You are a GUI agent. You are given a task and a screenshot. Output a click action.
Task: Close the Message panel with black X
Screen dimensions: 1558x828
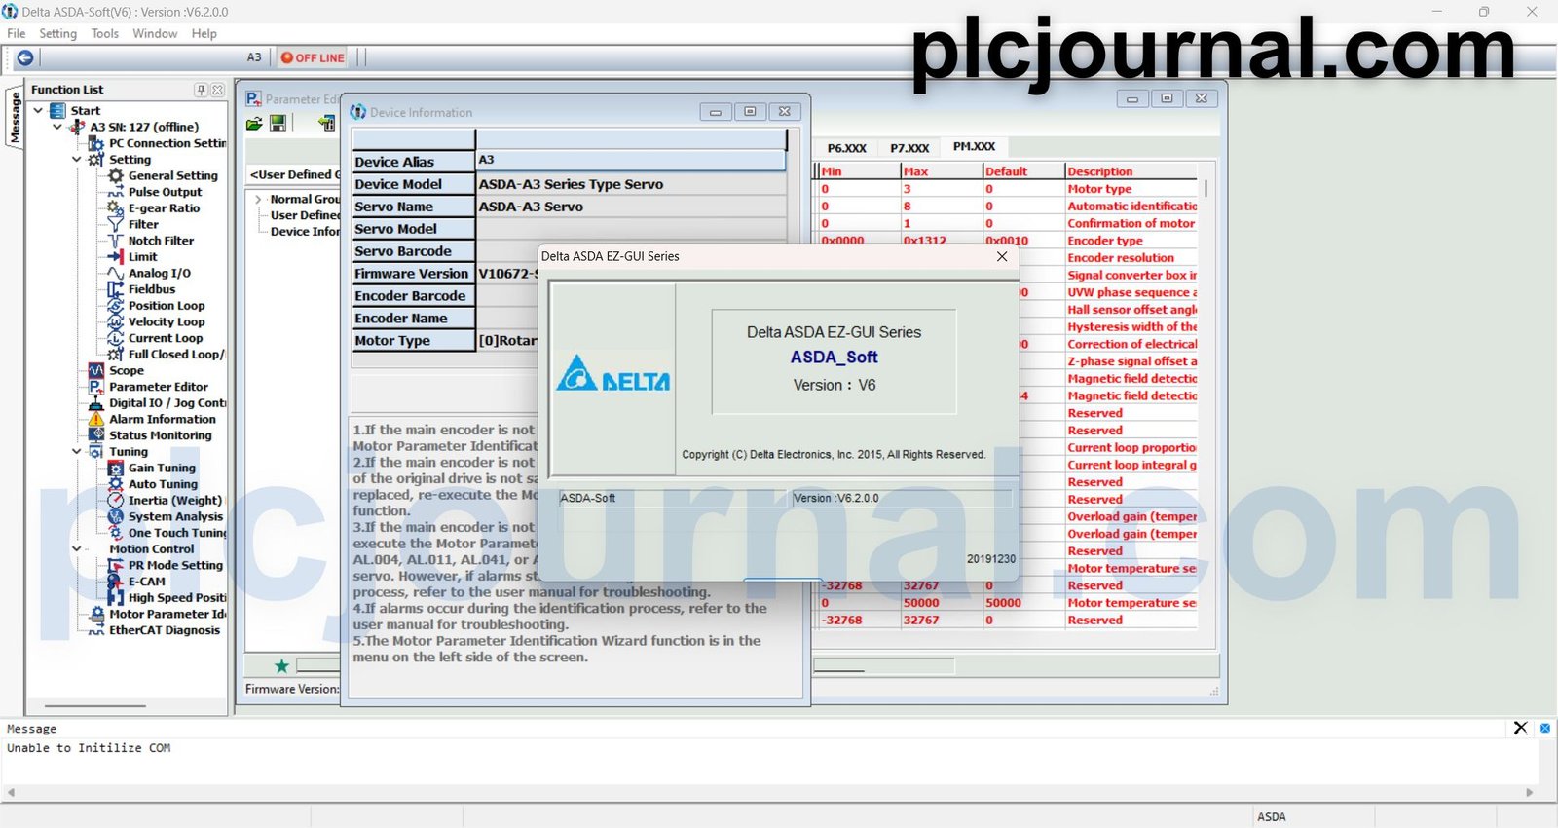(1520, 728)
